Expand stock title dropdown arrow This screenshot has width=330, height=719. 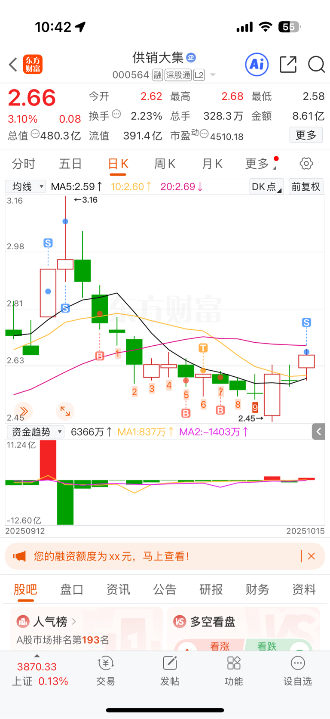tap(213, 75)
